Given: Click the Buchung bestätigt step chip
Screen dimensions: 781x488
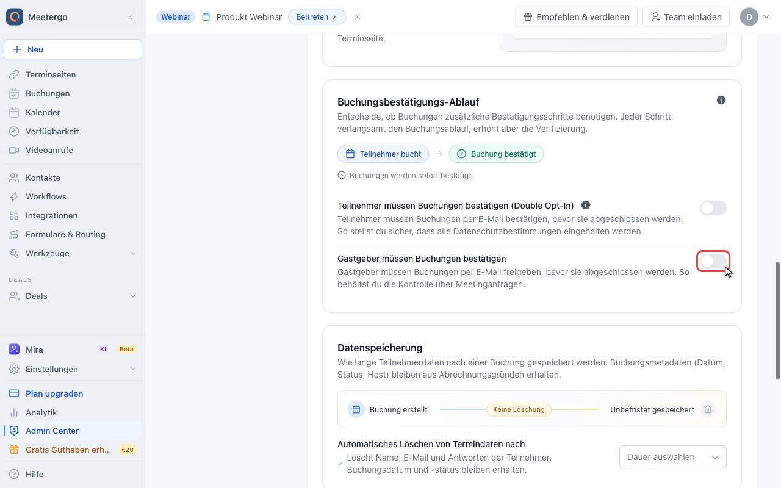Looking at the screenshot, I should coord(496,154).
